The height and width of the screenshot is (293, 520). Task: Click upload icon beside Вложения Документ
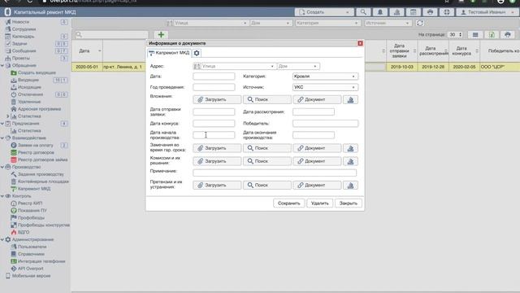(x=350, y=99)
